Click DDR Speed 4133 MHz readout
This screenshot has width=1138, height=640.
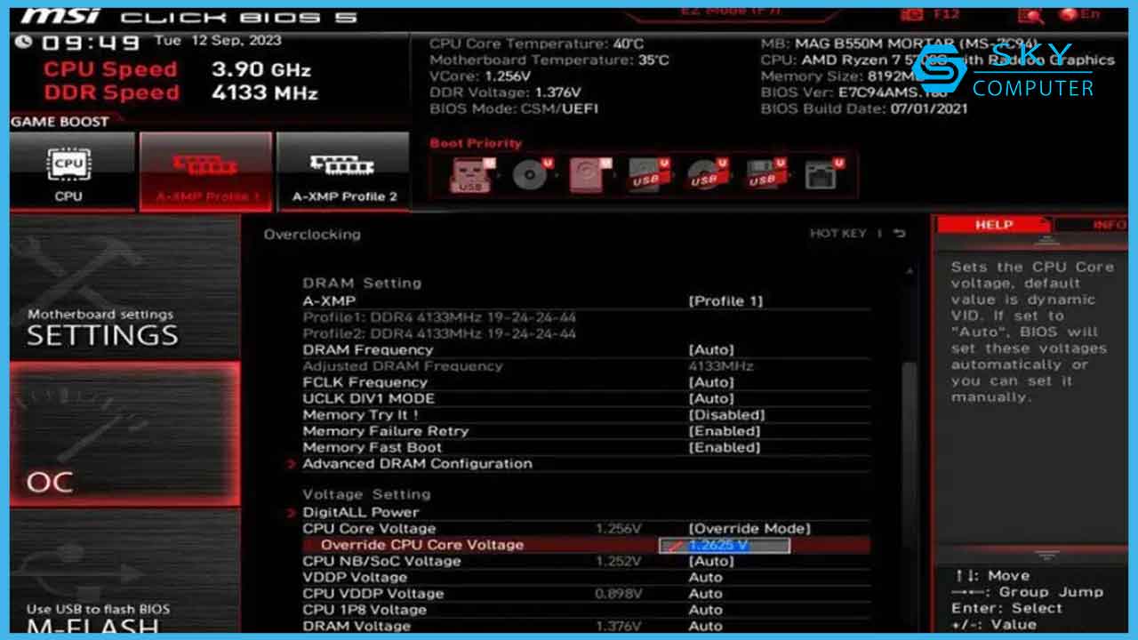[180, 92]
